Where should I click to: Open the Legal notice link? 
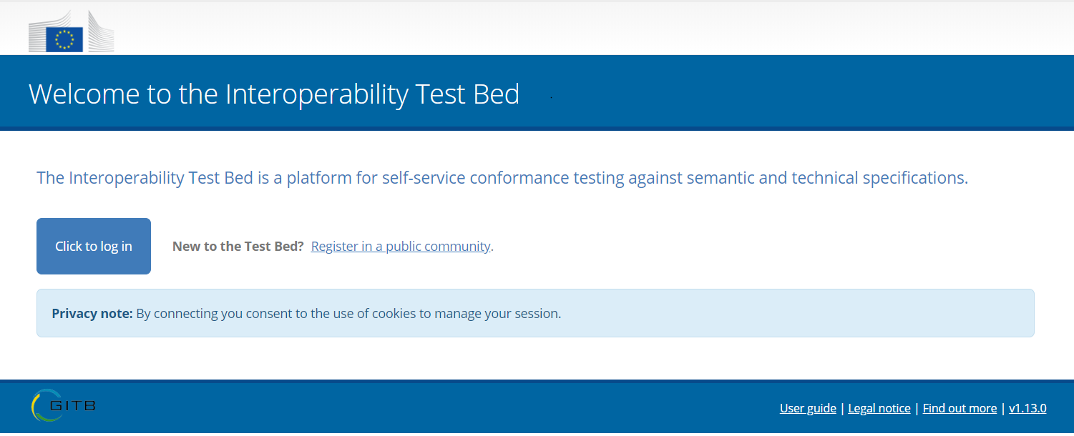(879, 408)
